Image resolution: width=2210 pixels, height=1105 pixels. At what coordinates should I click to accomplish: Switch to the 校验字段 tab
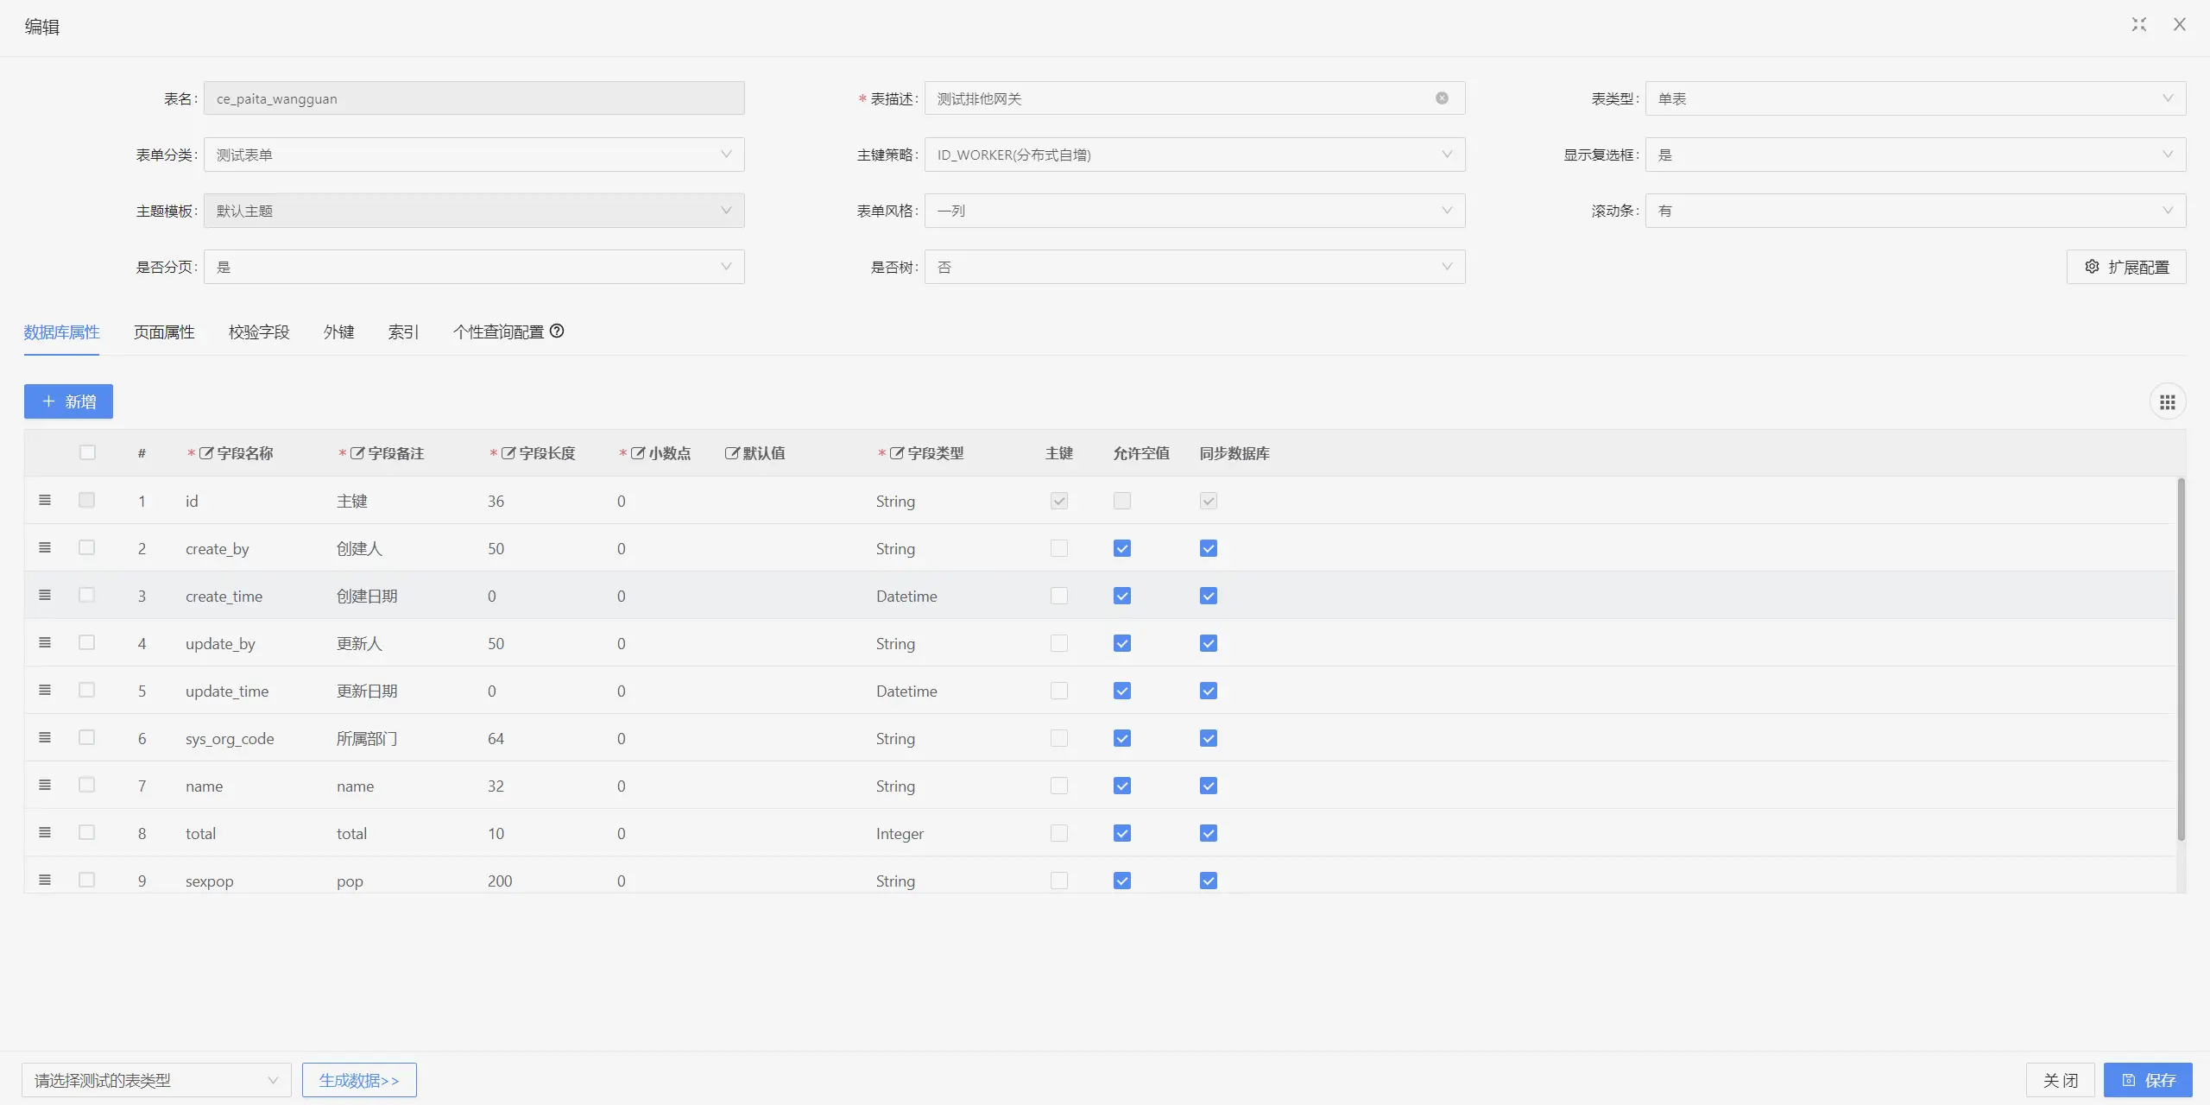click(259, 332)
